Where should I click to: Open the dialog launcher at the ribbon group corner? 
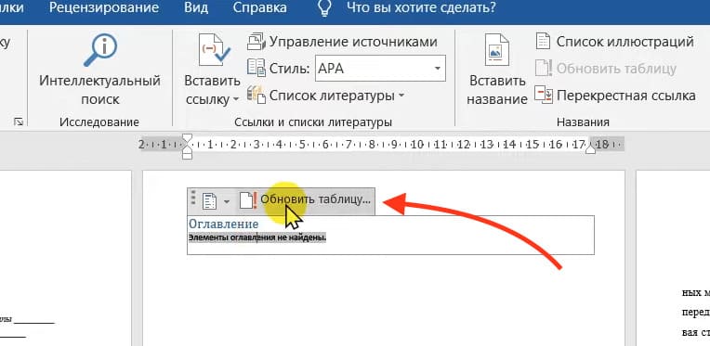tap(18, 122)
